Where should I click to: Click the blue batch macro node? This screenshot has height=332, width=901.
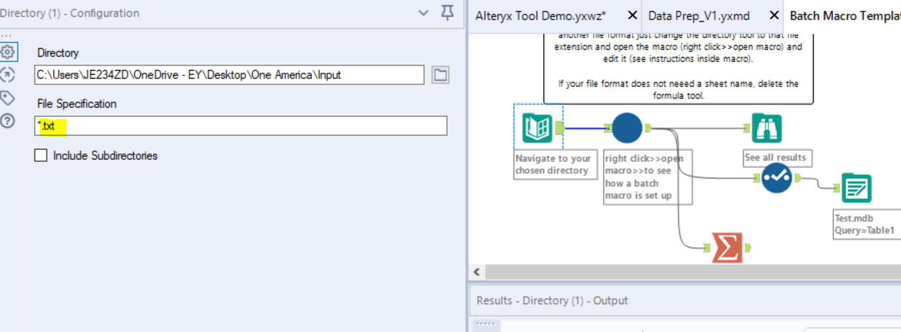626,128
